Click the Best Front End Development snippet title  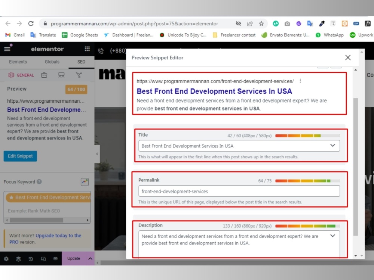point(214,91)
